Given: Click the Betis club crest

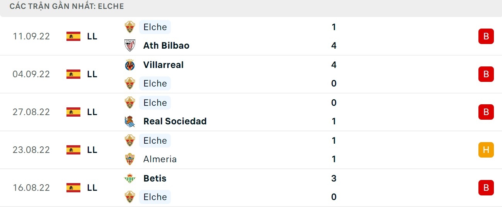Looking at the screenshot, I should click(130, 178).
